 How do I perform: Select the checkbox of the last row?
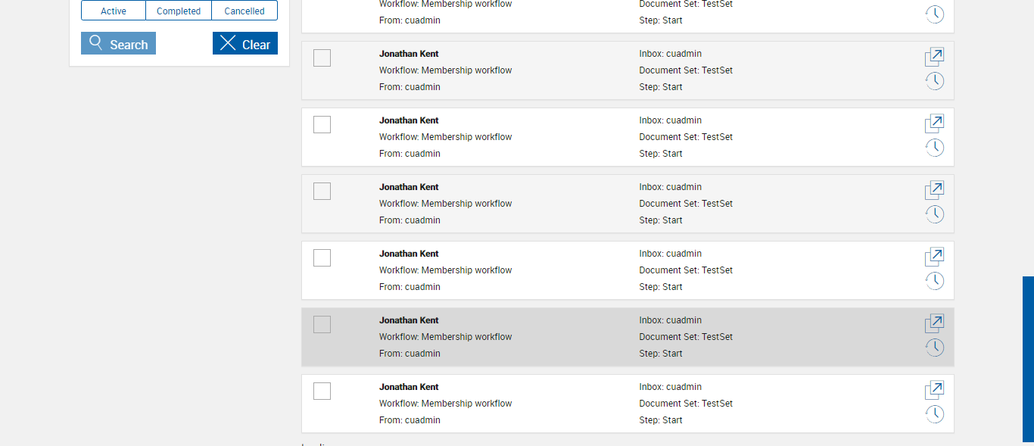point(322,391)
